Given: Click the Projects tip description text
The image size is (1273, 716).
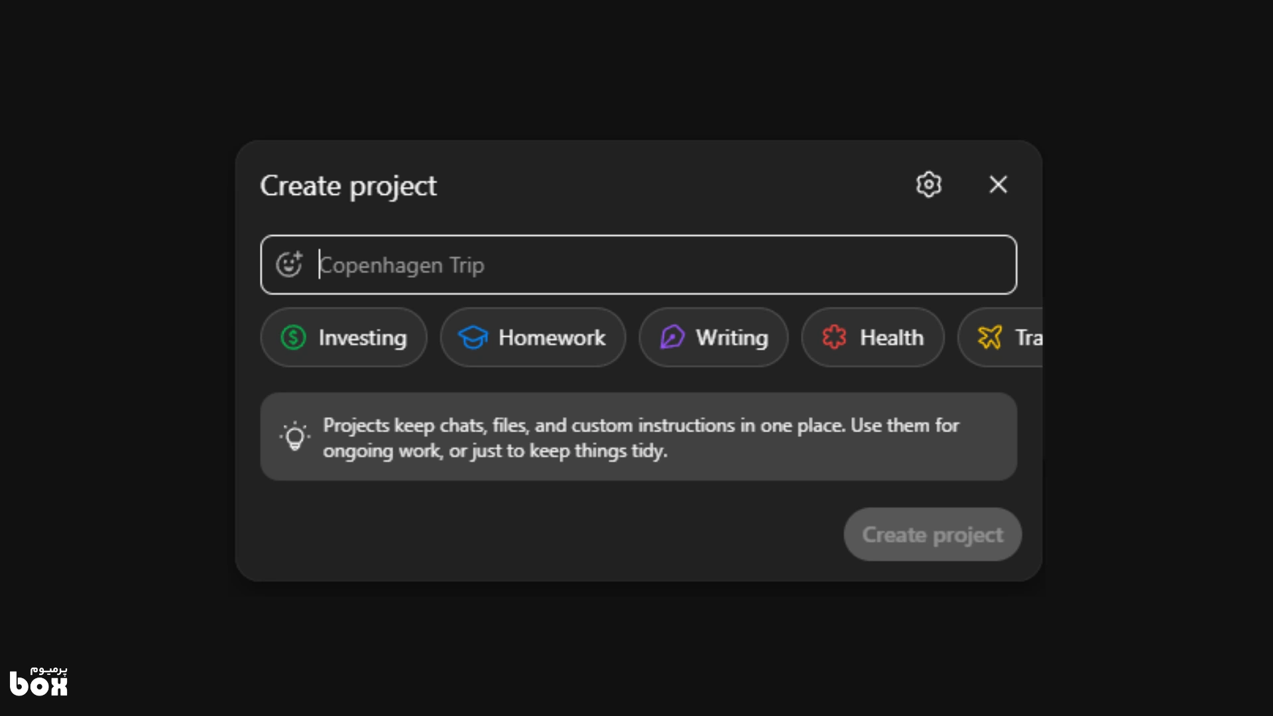Looking at the screenshot, I should tap(640, 438).
